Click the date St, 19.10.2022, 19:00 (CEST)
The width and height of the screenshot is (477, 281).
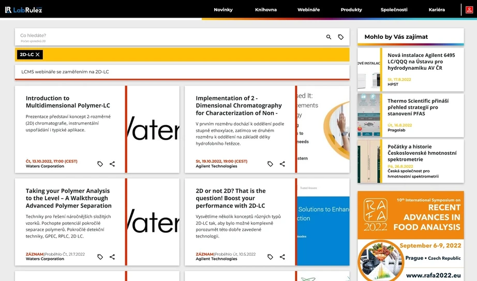click(x=221, y=161)
